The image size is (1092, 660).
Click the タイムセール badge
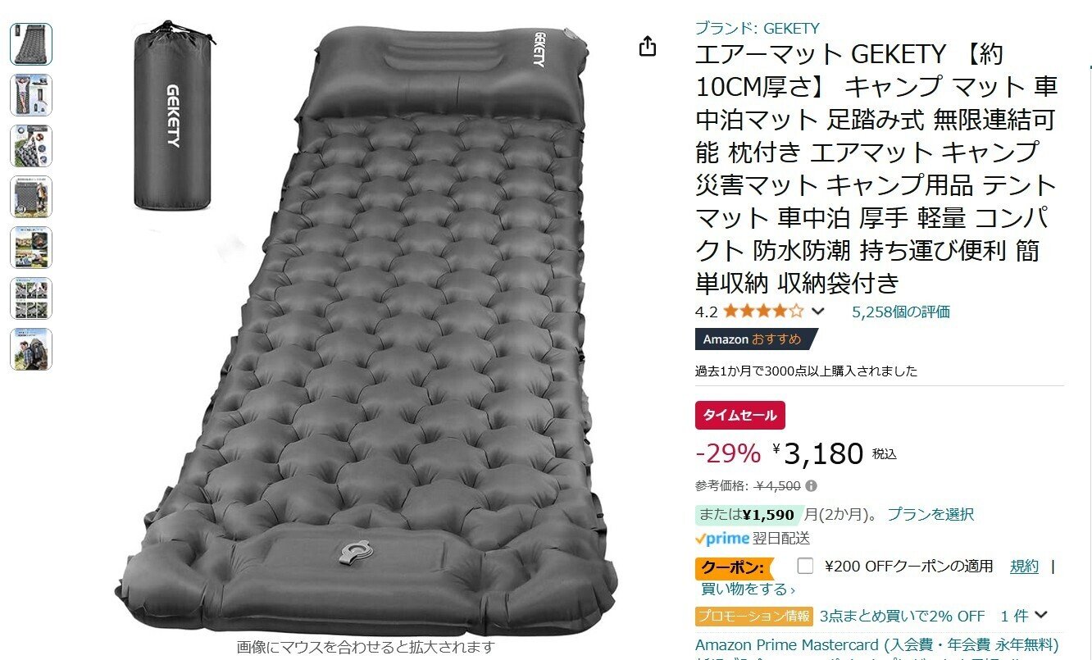click(740, 416)
